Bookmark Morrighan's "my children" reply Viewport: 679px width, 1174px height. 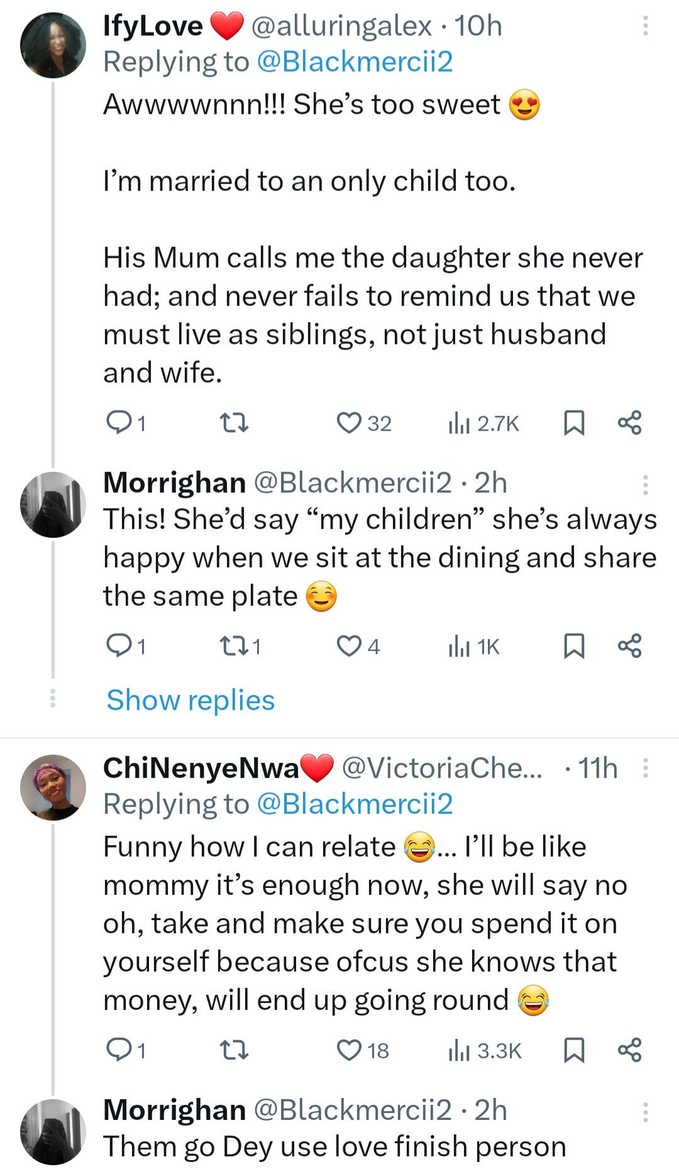click(573, 645)
